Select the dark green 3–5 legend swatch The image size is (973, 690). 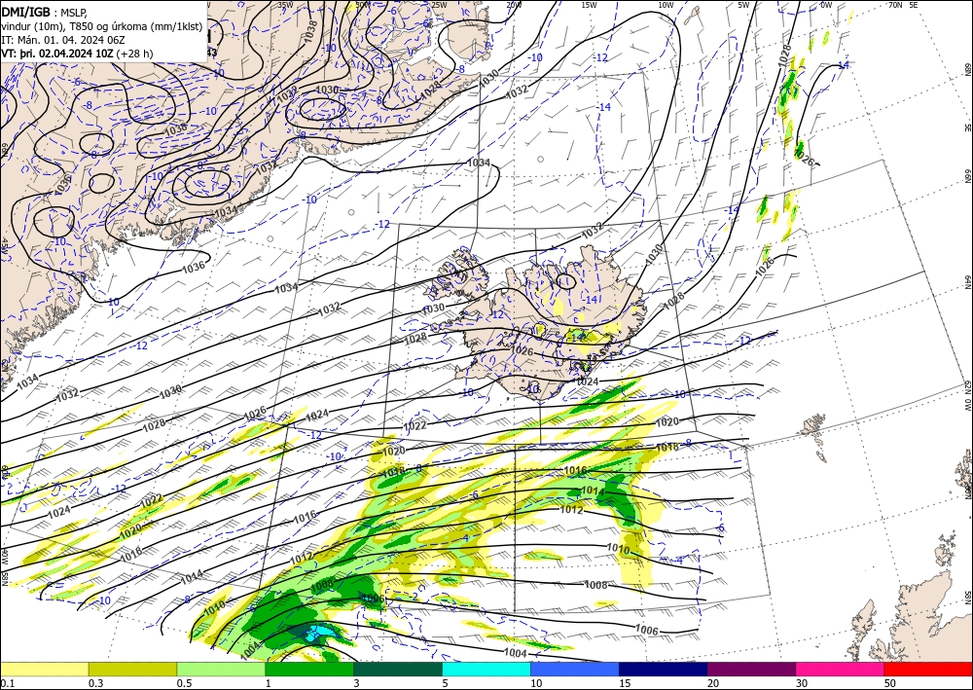tap(398, 669)
